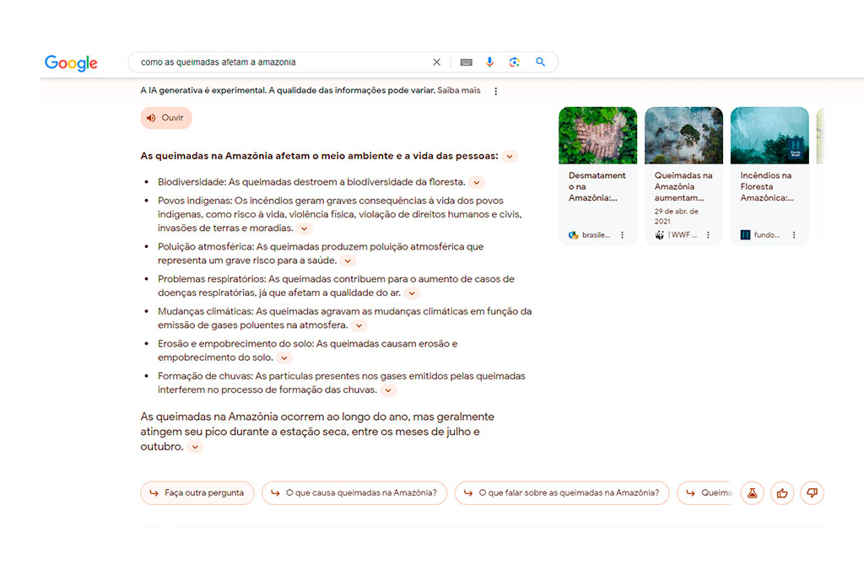Start voice search with microphone icon
The width and height of the screenshot is (864, 575).
[490, 62]
